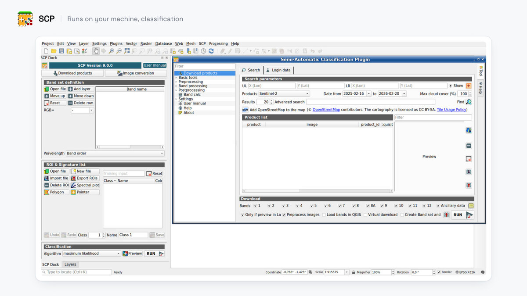
Task: Click the export table up-arrow icon near Preview
Action: [x=469, y=185]
